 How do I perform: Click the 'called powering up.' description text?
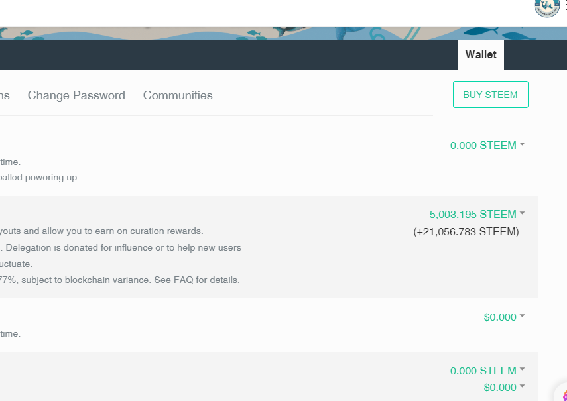coord(39,178)
